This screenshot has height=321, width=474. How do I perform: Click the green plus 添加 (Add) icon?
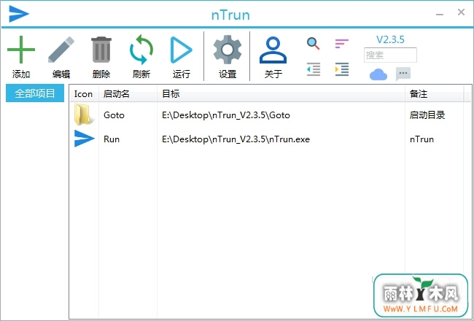pyautogui.click(x=21, y=50)
